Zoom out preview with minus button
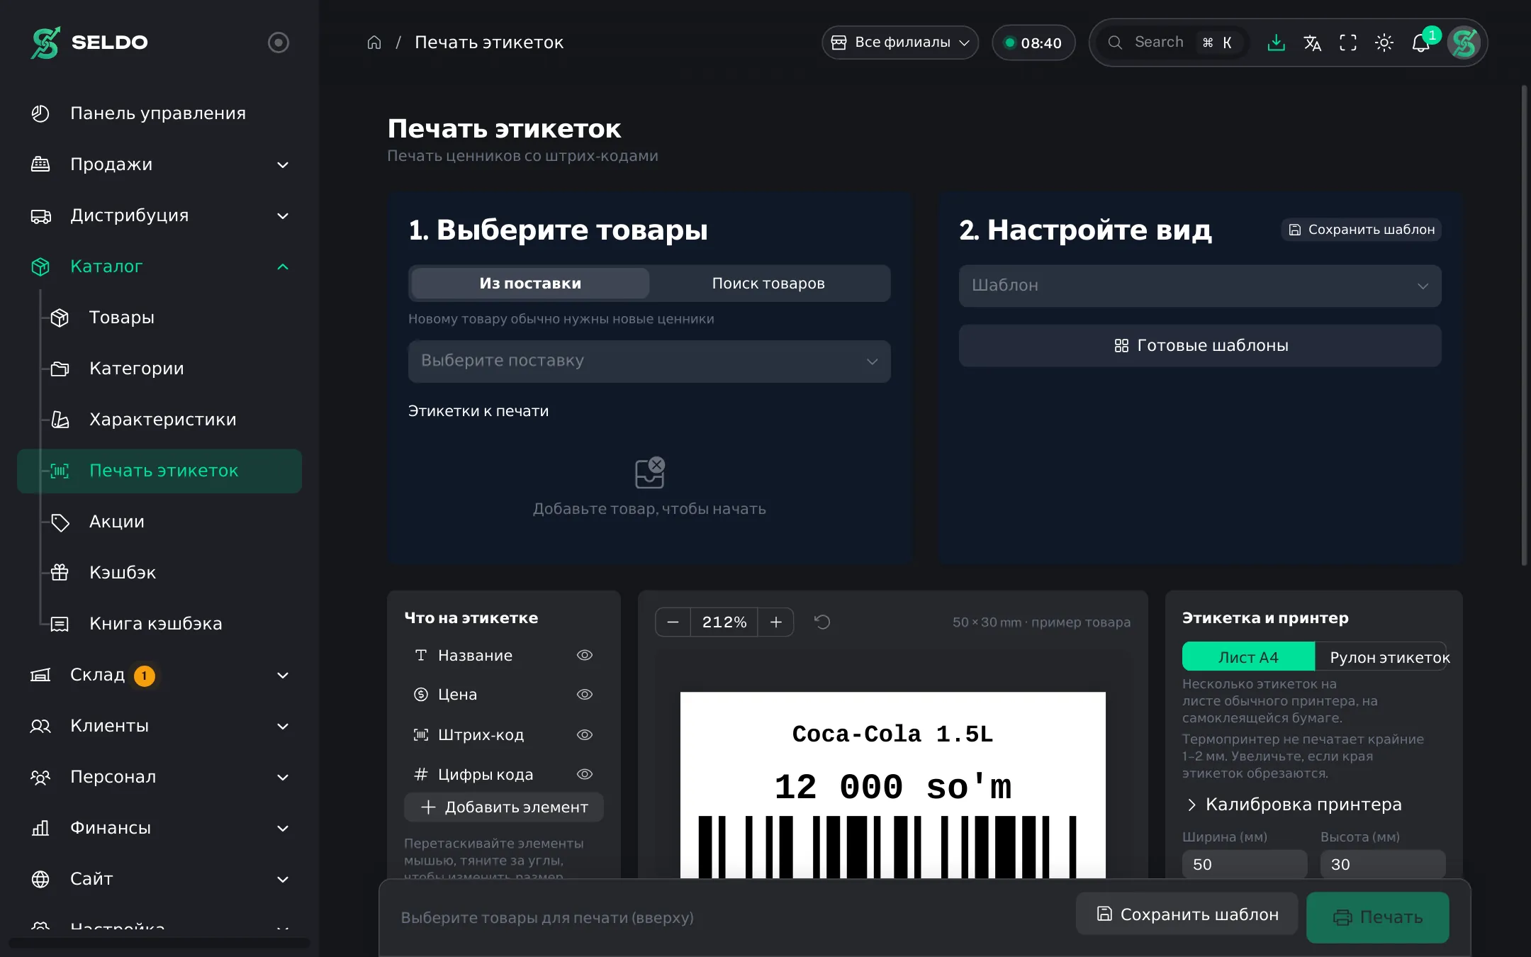This screenshot has width=1531, height=957. (673, 622)
